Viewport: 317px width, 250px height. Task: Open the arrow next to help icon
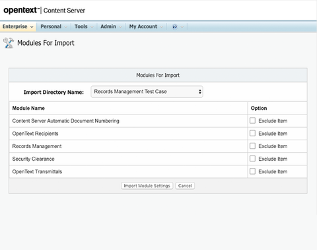click(x=182, y=27)
